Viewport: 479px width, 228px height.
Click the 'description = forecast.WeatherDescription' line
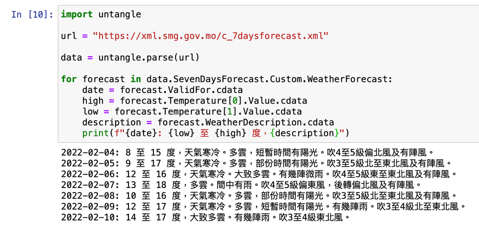(208, 122)
